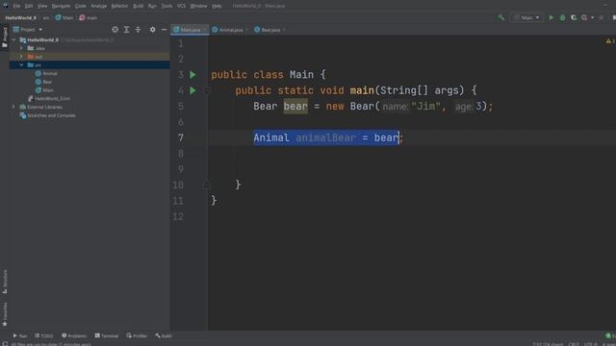The width and height of the screenshot is (616, 346).
Task: Switch to the Bear.java editor tab
Action: 269,30
